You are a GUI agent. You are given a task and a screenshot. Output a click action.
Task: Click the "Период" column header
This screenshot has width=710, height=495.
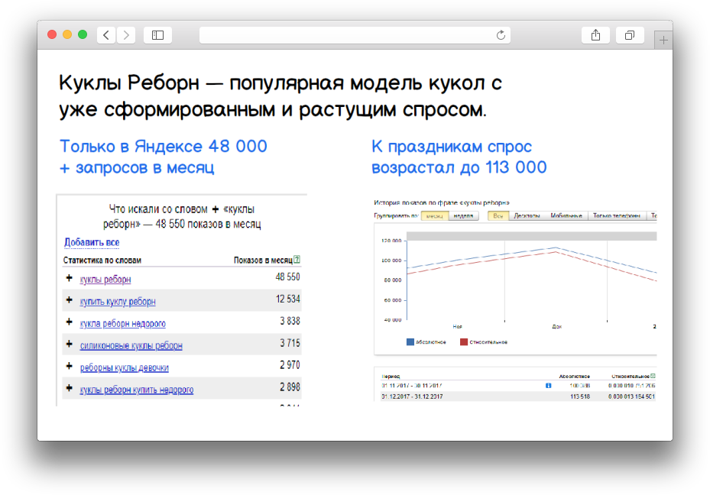(391, 377)
